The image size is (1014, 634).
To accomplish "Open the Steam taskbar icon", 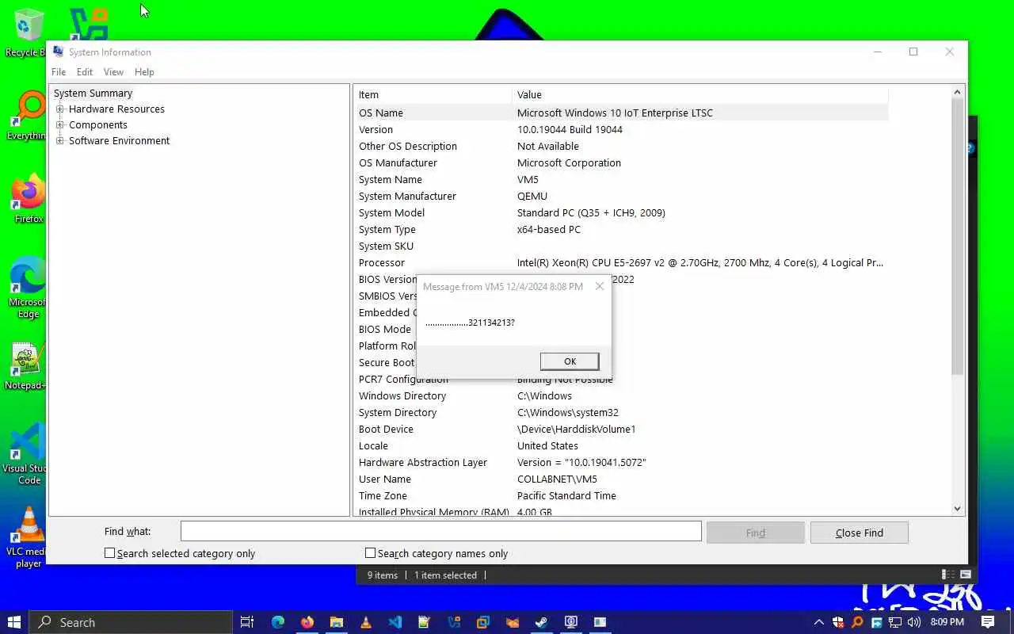I will (542, 622).
